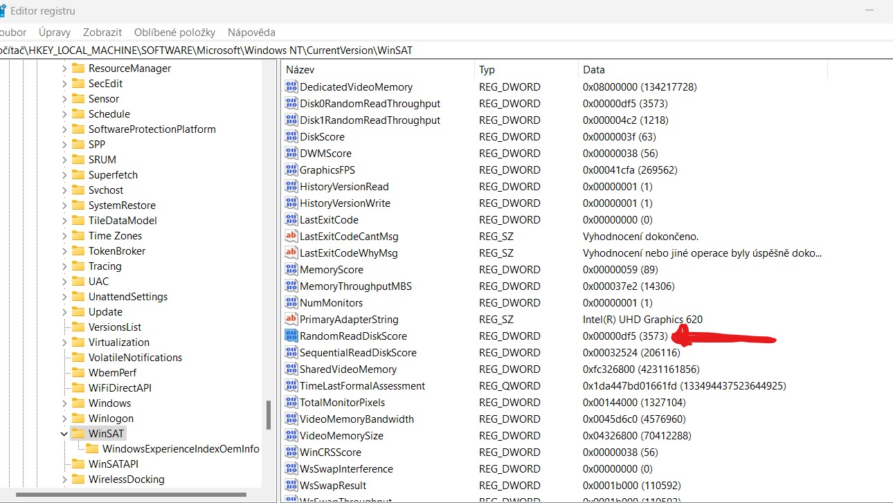
Task: Click the WsSwapResult value icon
Action: click(x=291, y=485)
